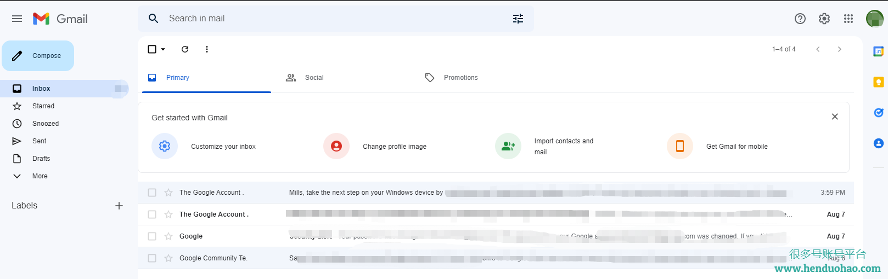The width and height of the screenshot is (888, 279).
Task: Star the Google Community Team email
Action: (x=168, y=258)
